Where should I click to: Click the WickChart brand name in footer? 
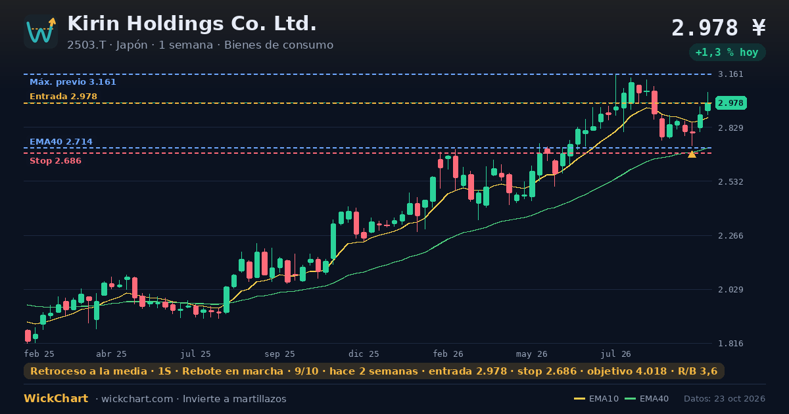click(56, 399)
